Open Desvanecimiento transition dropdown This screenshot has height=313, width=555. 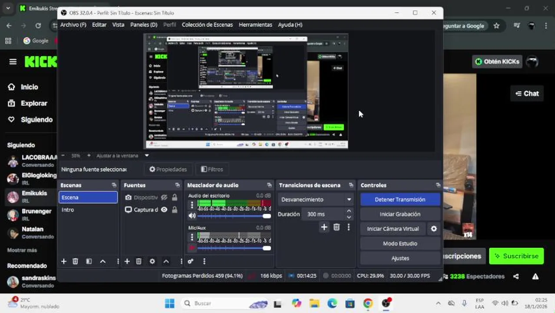pos(315,200)
